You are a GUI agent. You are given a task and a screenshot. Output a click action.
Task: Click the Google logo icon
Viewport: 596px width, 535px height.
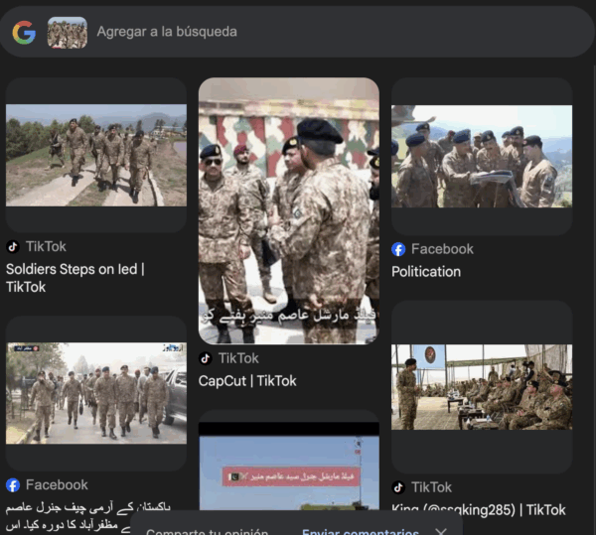click(x=24, y=33)
